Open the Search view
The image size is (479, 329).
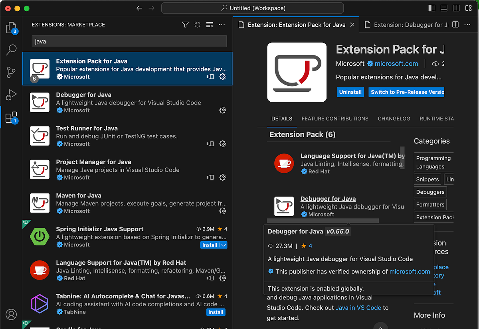click(11, 50)
